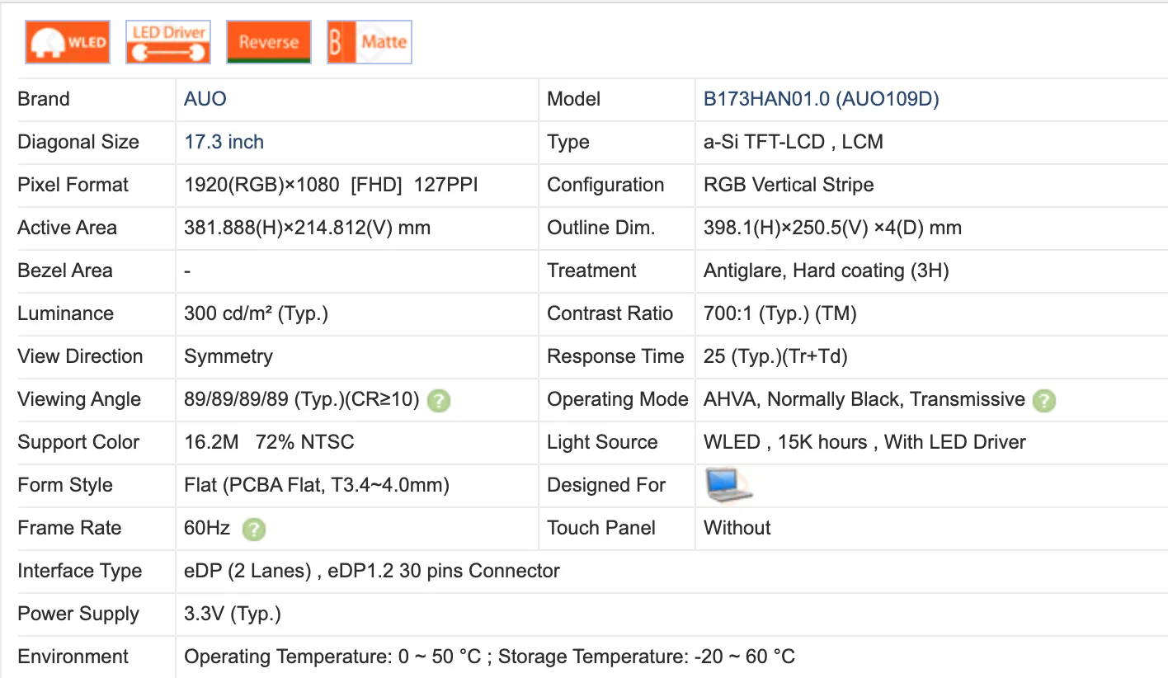1168x678 pixels.
Task: Click the Contrast Ratio row label
Action: click(610, 313)
